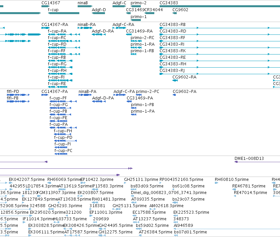Select the Adgf-C-RA transcript
This screenshot has width=280, height=237.
pyautogui.click(x=119, y=28)
